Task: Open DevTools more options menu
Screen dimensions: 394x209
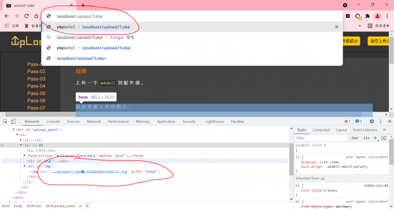Action: [x=381, y=122]
